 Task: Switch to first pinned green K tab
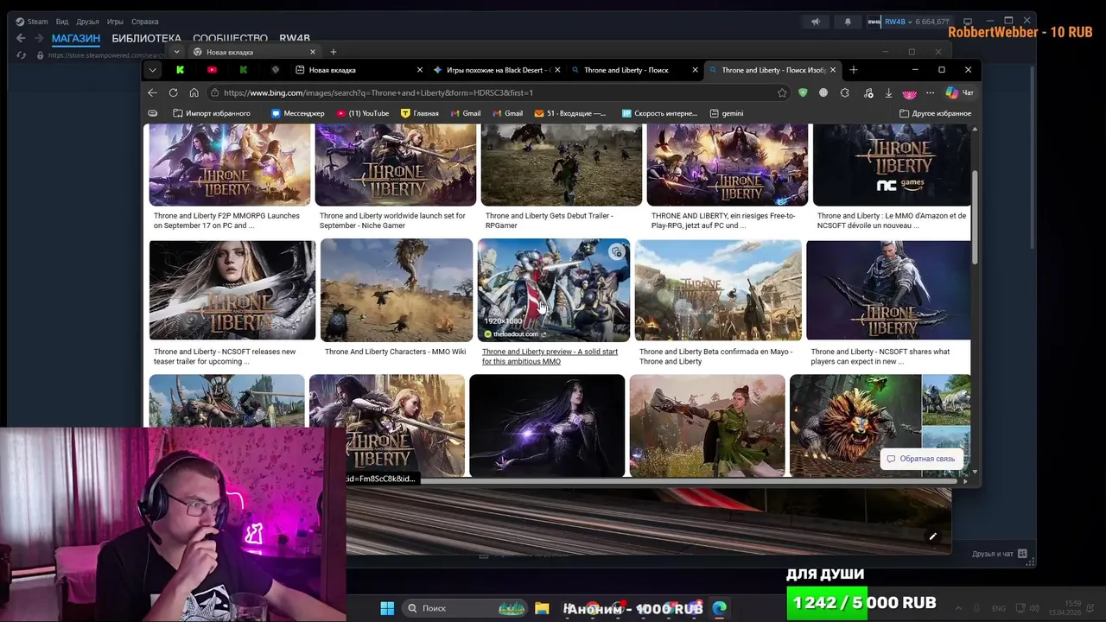tap(180, 70)
